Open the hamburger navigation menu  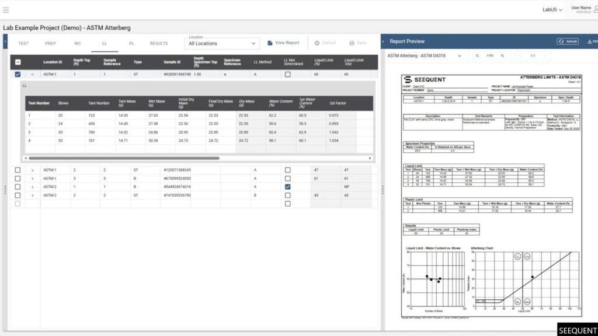point(6,10)
